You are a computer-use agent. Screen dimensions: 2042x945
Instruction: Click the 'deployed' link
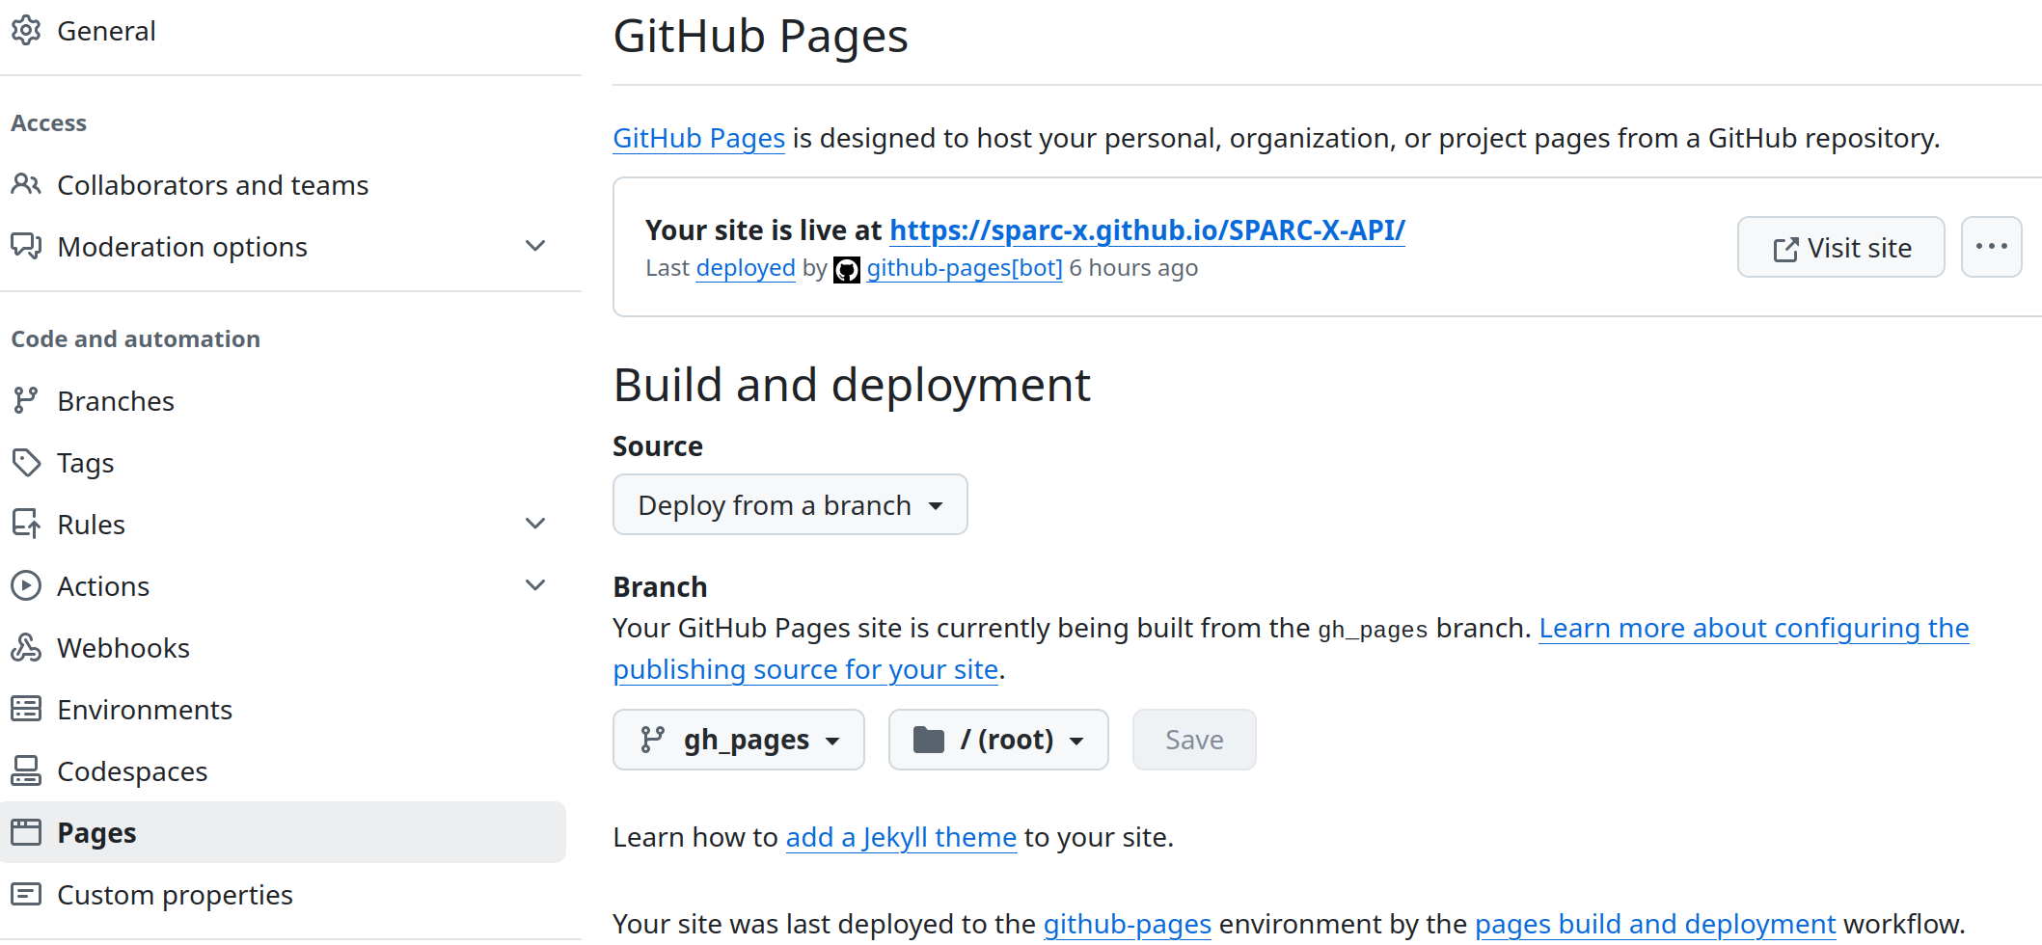(x=746, y=268)
